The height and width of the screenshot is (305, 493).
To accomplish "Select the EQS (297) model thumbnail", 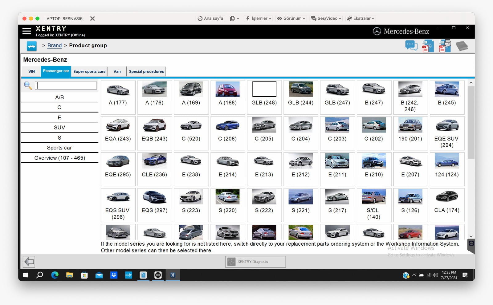I will click(154, 204).
